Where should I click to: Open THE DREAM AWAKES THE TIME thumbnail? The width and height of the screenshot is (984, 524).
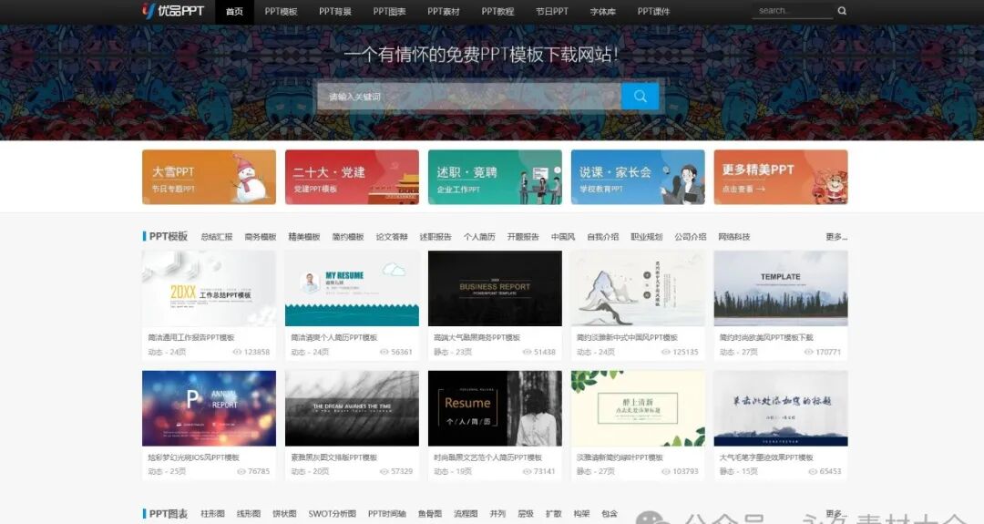352,408
